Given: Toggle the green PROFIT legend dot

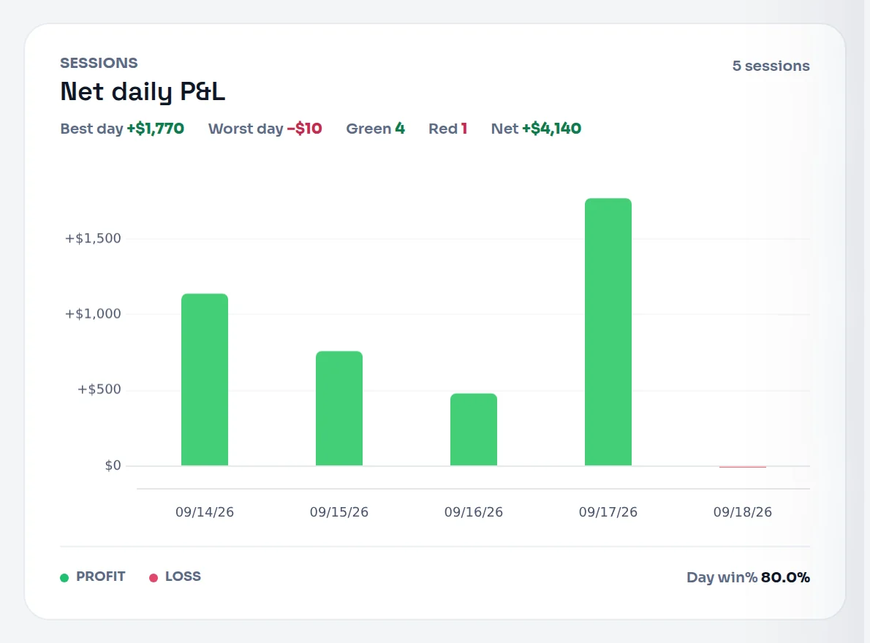Looking at the screenshot, I should (64, 577).
